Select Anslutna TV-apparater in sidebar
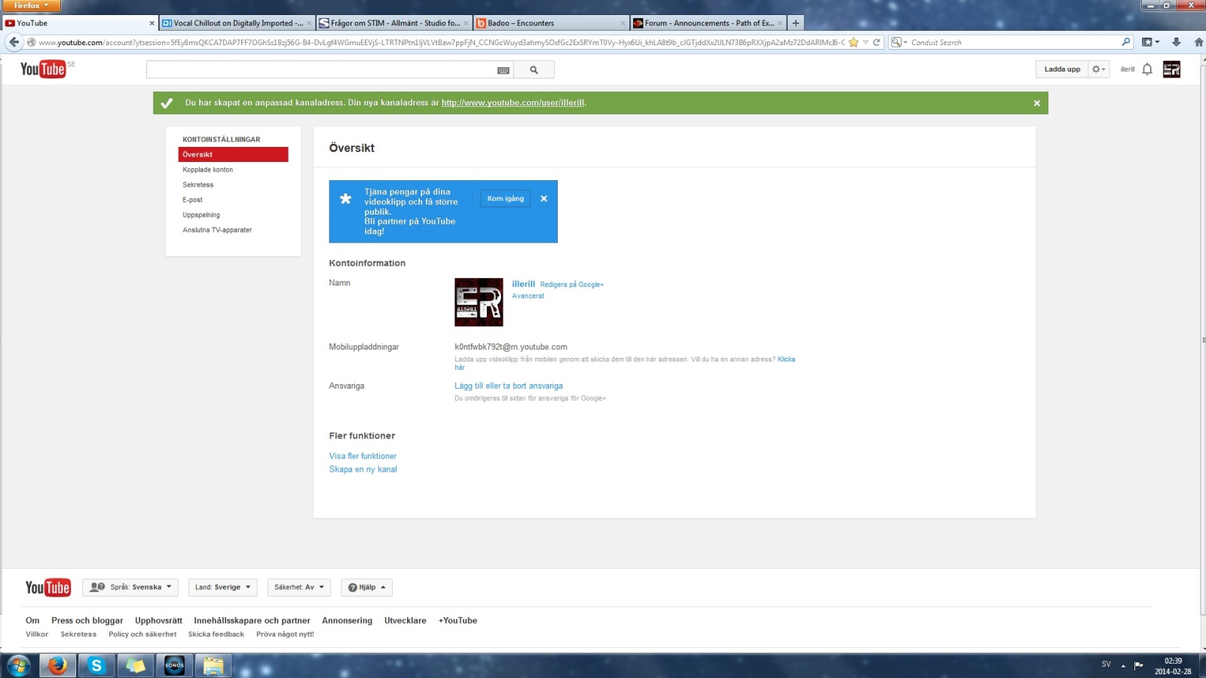 pos(217,230)
